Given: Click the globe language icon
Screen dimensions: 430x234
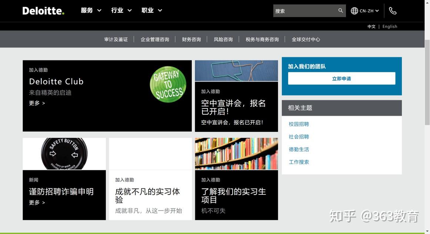Looking at the screenshot, I should [354, 11].
